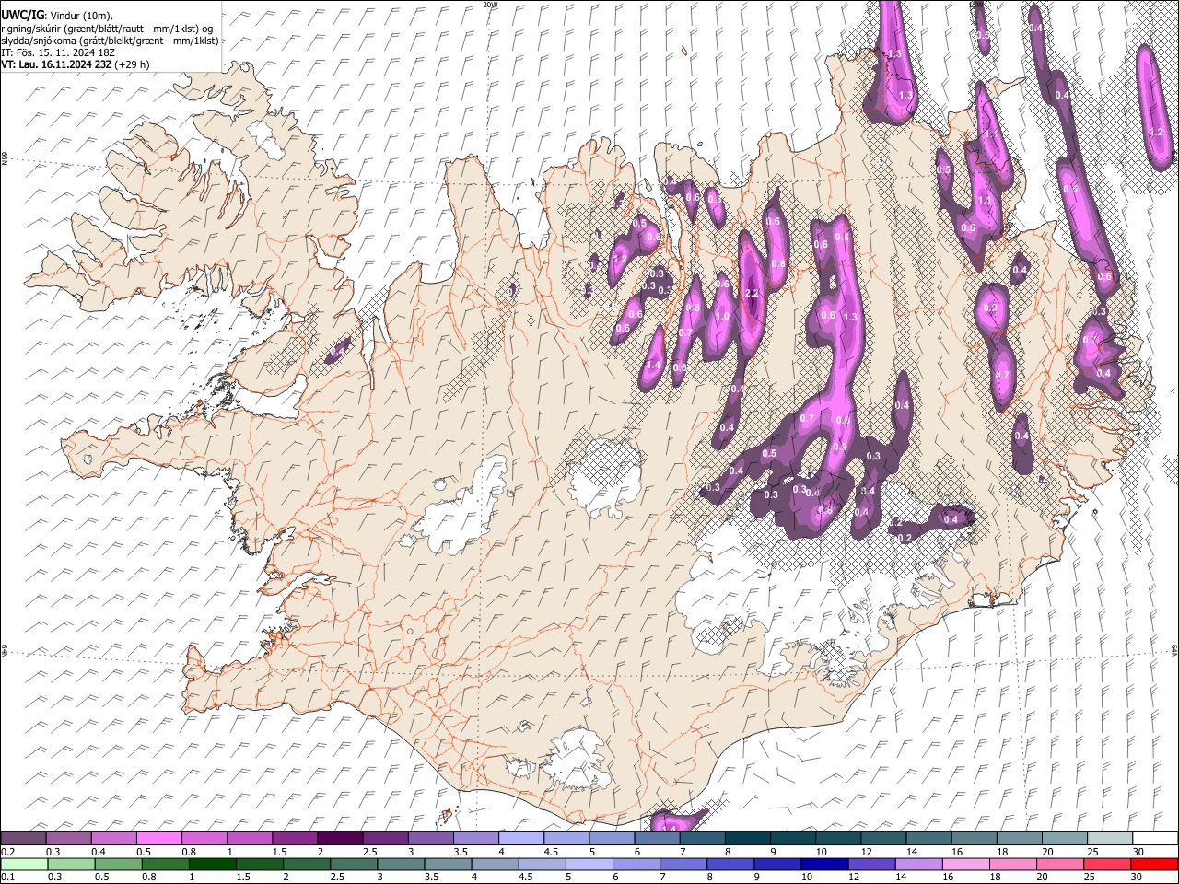Pick the pale lavender snow swatch between 4 and 4.5

520,839
